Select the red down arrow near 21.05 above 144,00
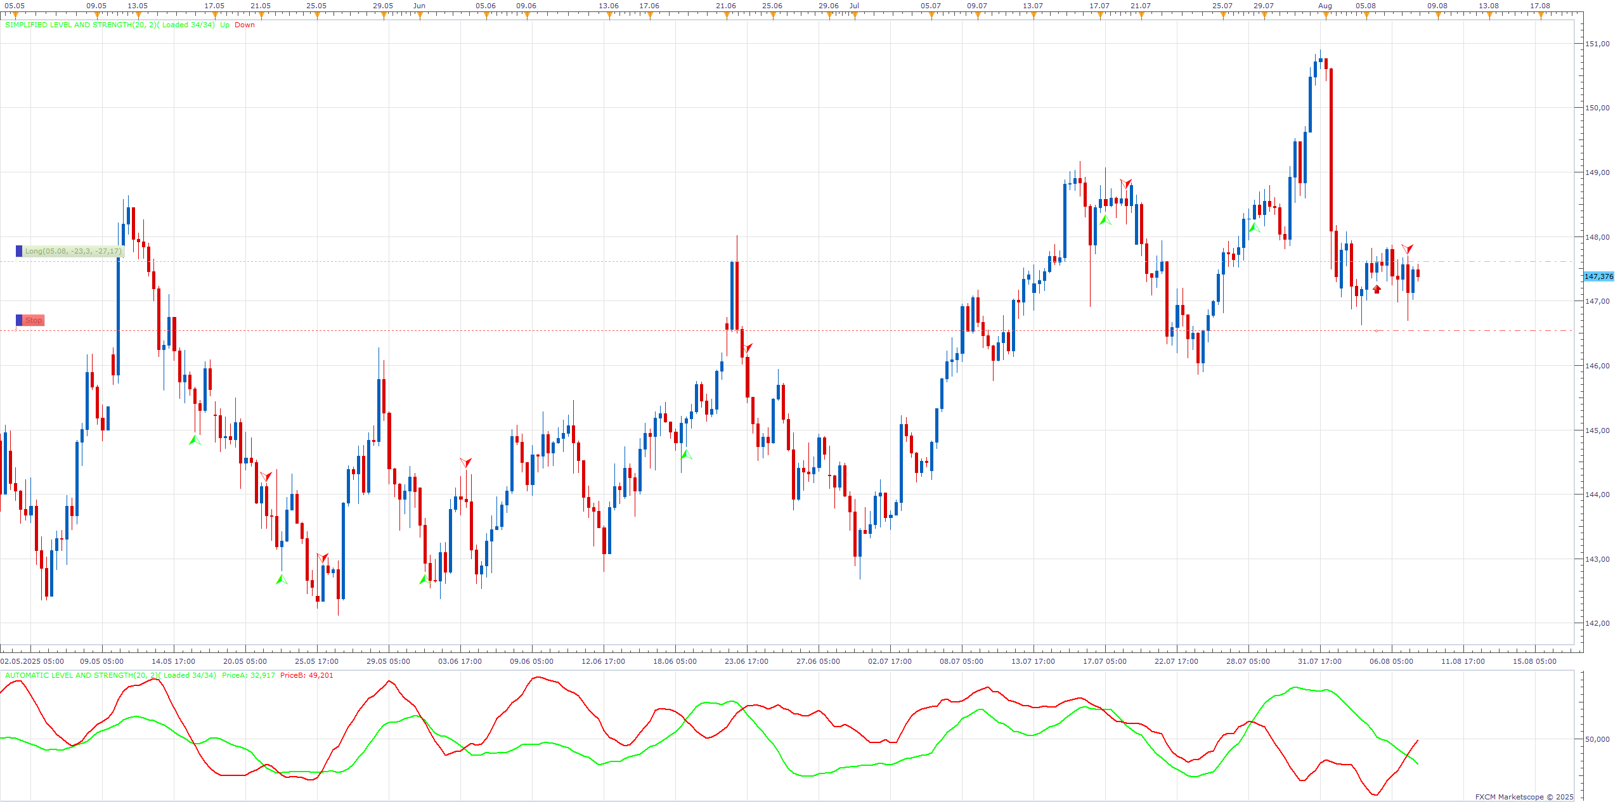Viewport: 1620px width, 802px height. coord(266,476)
